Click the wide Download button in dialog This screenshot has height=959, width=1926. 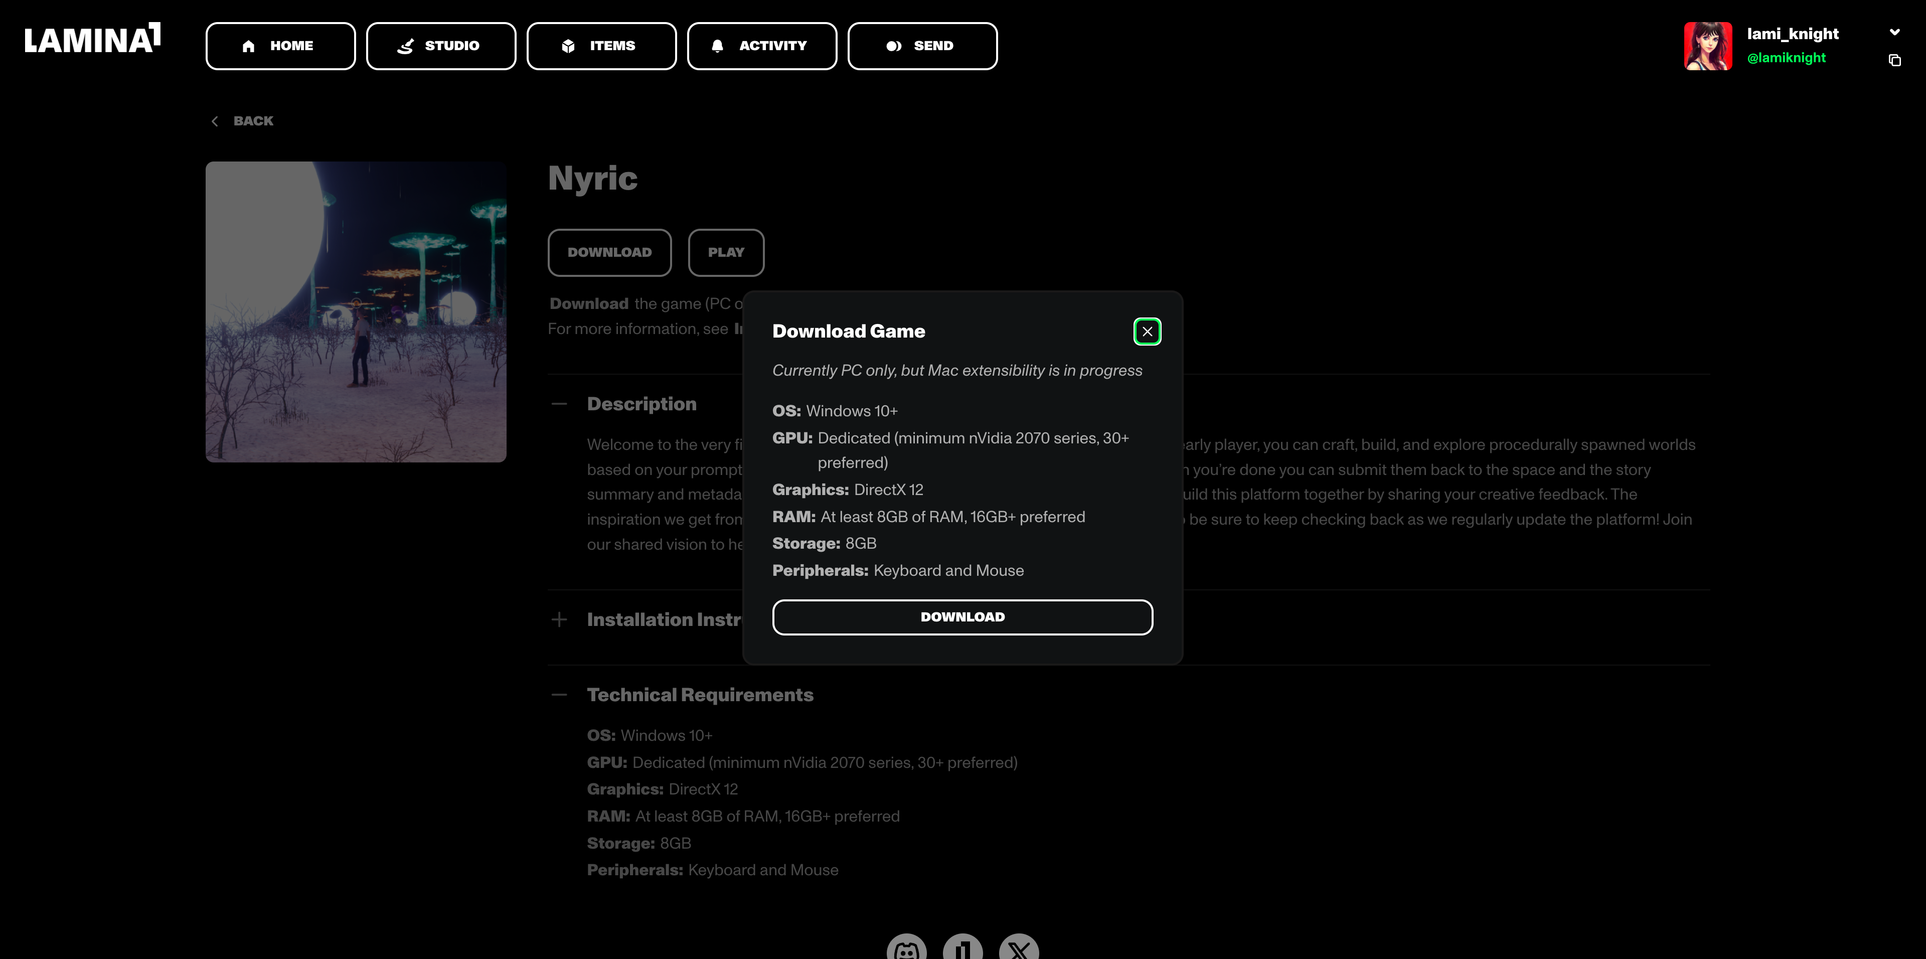[962, 616]
